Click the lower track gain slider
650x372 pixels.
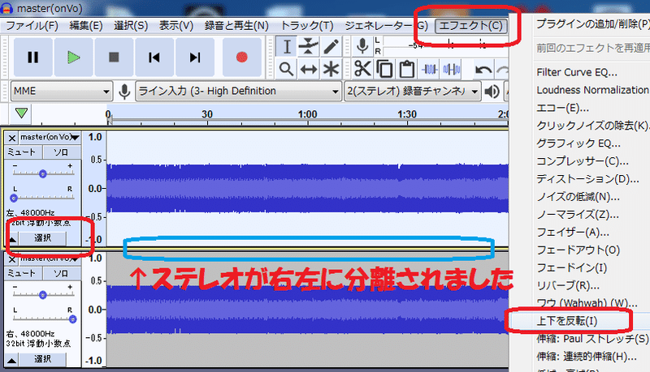43,295
